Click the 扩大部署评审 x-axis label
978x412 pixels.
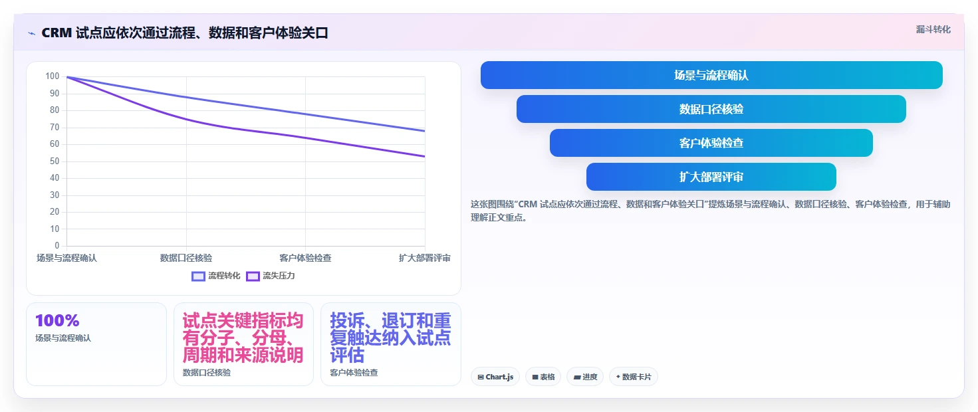(425, 258)
